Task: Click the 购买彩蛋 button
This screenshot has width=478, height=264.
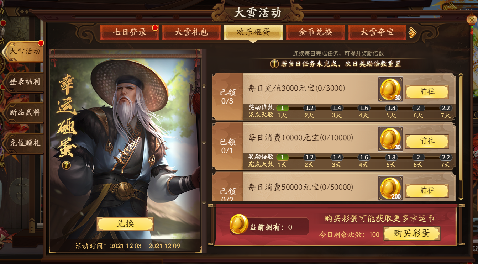Action: click(x=412, y=233)
